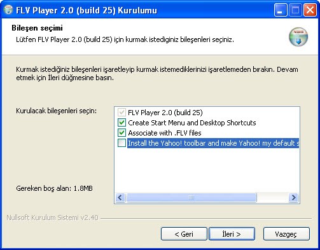The width and height of the screenshot is (320, 250).
Task: Click the left arrow of the horizontal scrollbar
Action: point(120,198)
